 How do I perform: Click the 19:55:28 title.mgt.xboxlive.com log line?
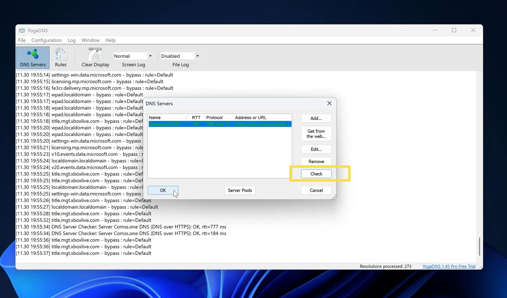click(83, 214)
